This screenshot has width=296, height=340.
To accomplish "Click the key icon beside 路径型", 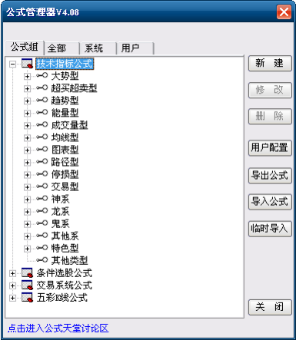I will pos(42,161).
